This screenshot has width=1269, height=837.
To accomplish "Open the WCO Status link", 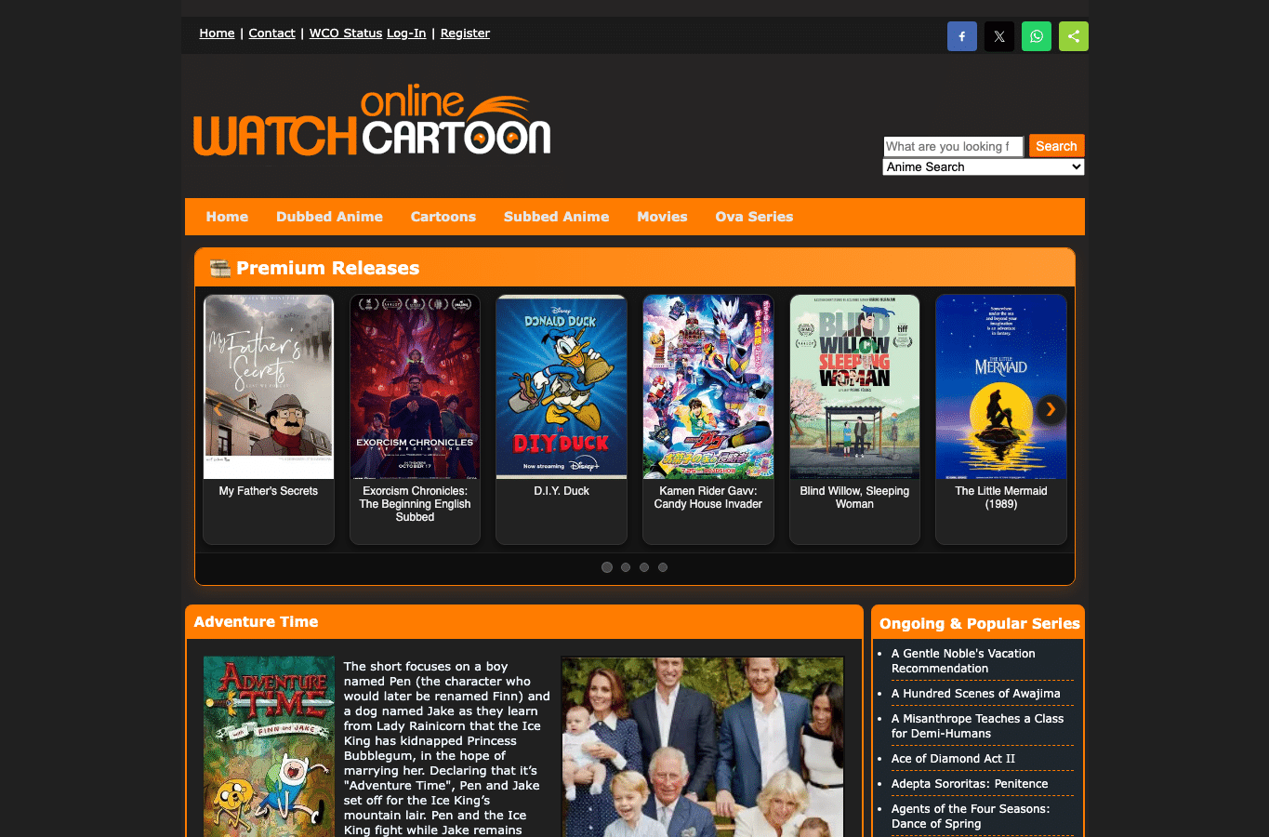I will [x=346, y=33].
